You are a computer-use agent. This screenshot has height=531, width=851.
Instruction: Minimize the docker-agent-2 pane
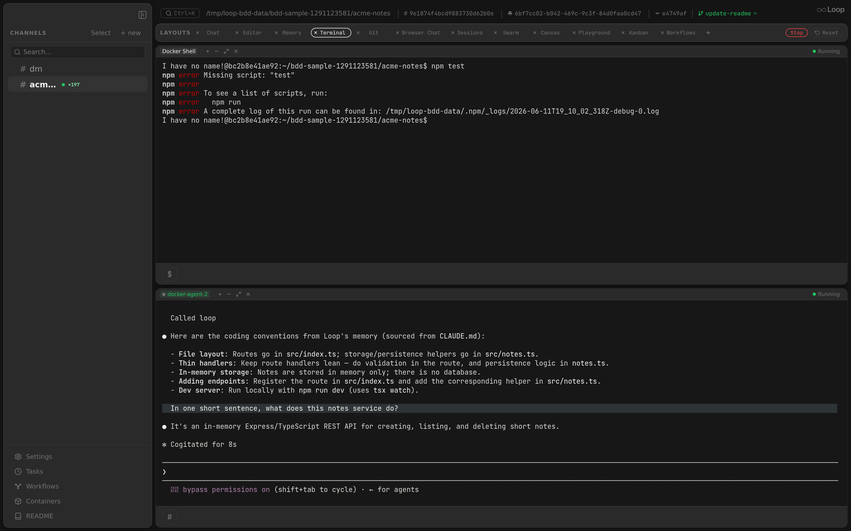click(x=229, y=294)
